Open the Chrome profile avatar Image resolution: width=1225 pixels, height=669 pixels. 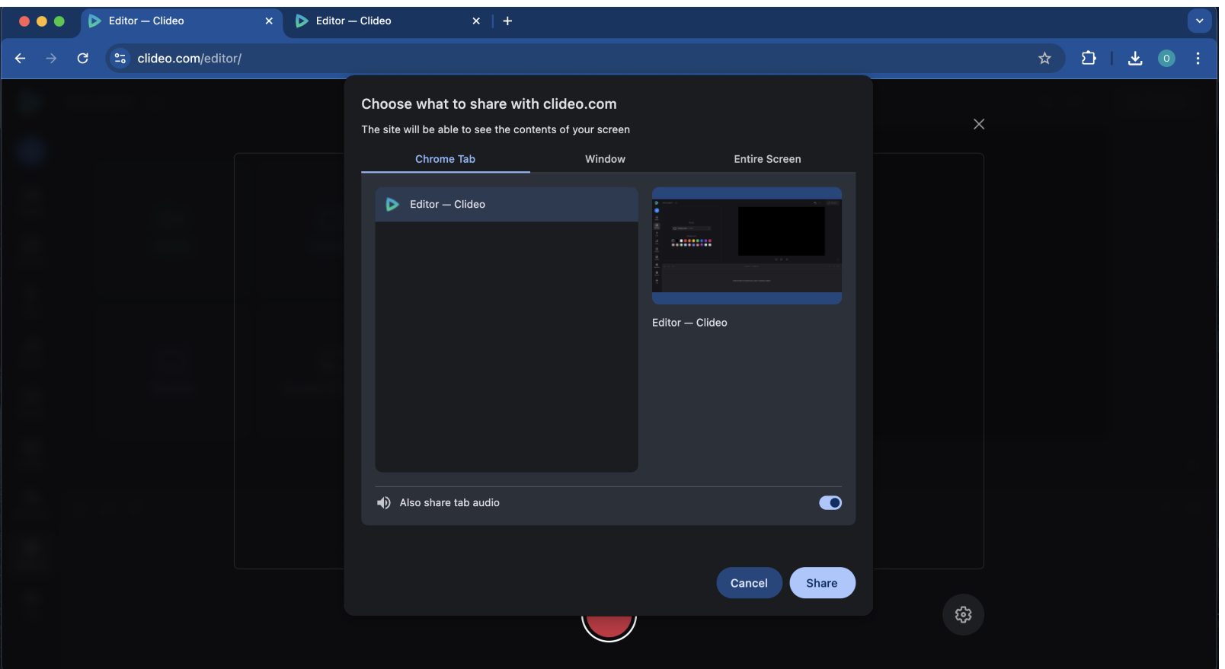[x=1166, y=59]
